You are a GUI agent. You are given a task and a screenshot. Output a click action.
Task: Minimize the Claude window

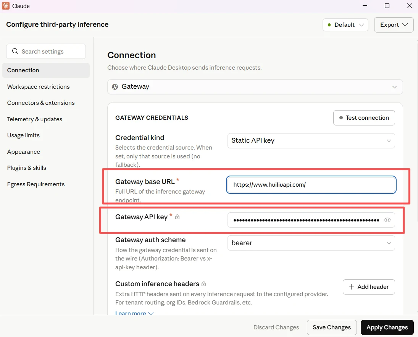tap(365, 6)
